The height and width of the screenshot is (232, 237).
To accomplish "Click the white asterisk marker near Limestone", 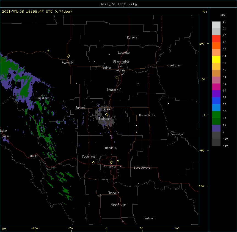I will [42, 95].
